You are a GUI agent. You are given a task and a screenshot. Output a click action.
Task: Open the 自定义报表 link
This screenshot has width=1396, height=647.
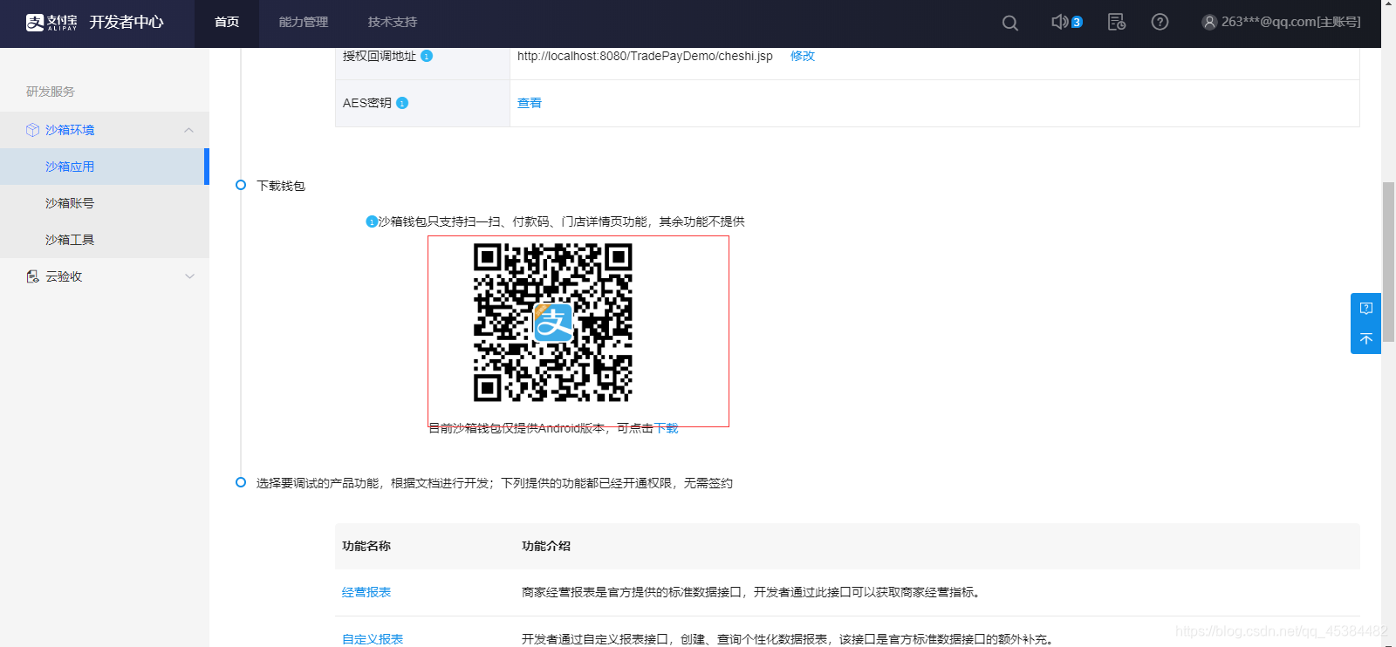(373, 639)
